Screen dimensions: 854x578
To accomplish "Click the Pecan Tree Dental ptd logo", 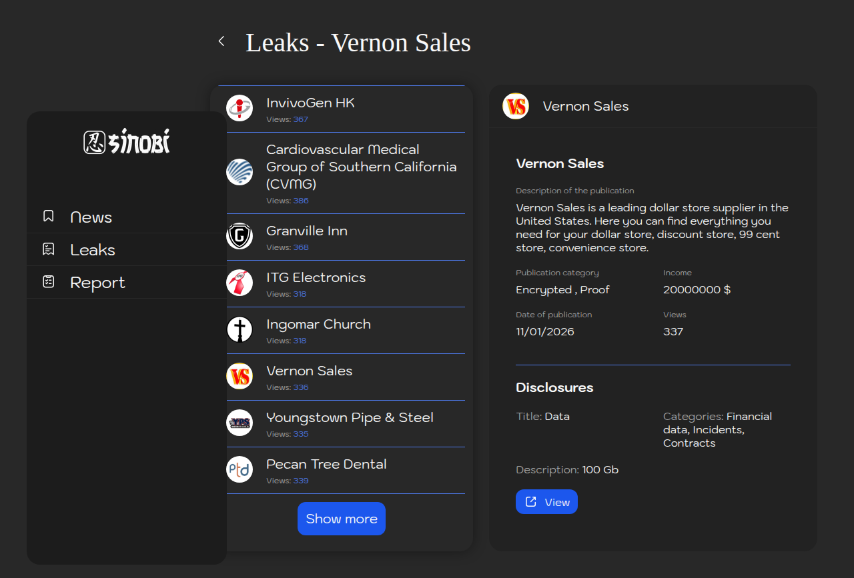I will (x=240, y=469).
